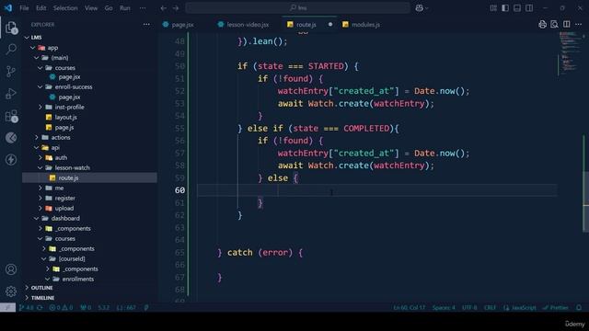Open the Copilot chat icon
This screenshot has height=331, width=589.
[x=420, y=8]
